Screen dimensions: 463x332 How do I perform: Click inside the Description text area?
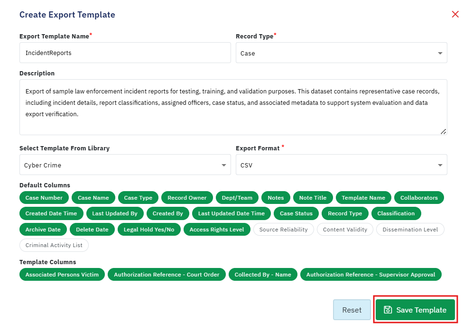click(x=233, y=107)
